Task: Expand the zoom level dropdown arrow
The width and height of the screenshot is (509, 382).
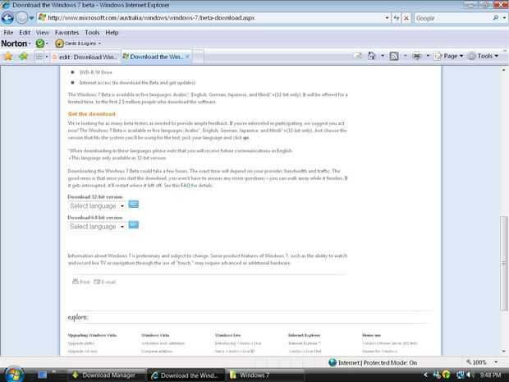Action: pyautogui.click(x=496, y=362)
